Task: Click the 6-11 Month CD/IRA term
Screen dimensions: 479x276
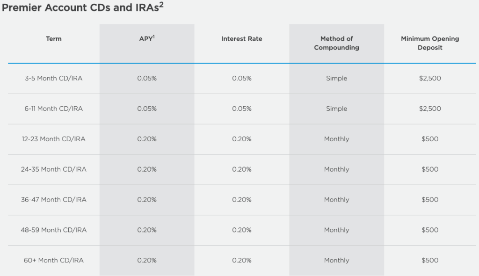Action: [x=54, y=109]
